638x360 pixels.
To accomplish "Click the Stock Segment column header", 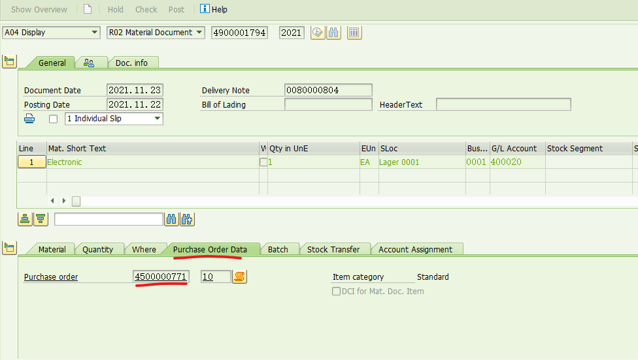I will [589, 149].
